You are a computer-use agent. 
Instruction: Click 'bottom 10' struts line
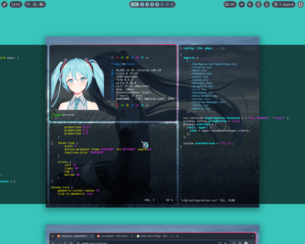pyautogui.click(x=72, y=175)
